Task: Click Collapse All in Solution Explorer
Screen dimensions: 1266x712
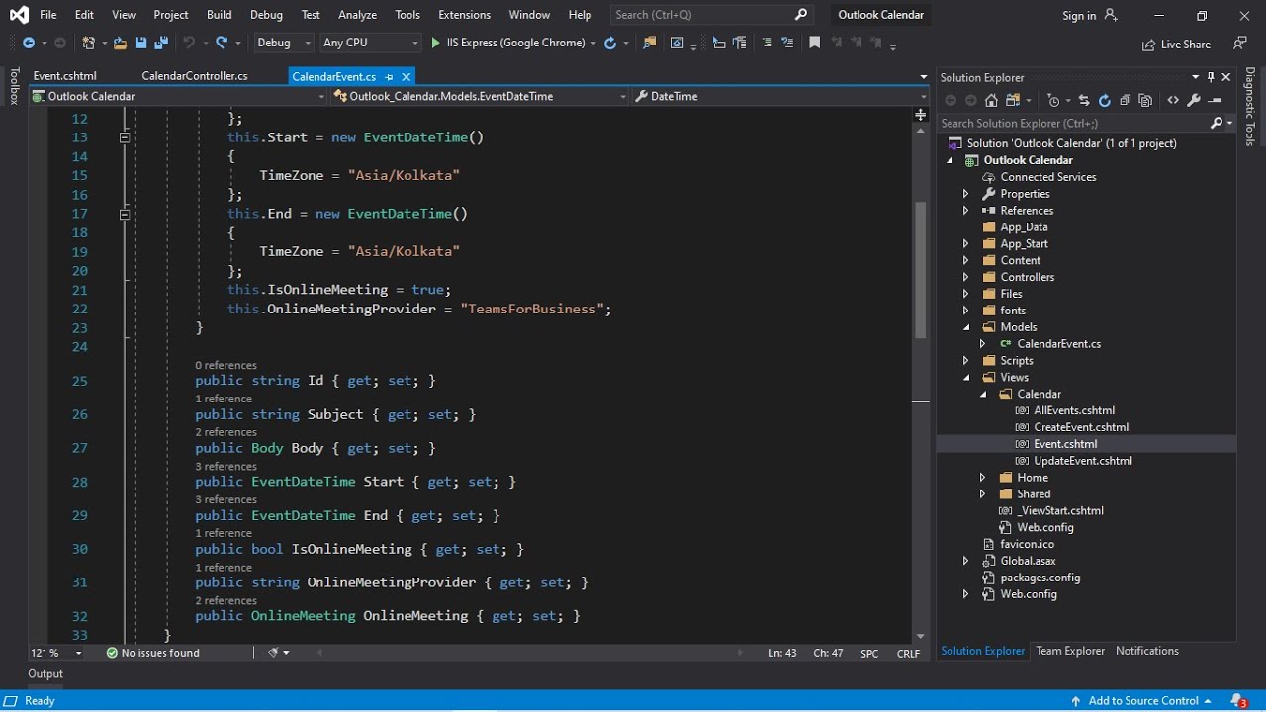Action: 1126,100
